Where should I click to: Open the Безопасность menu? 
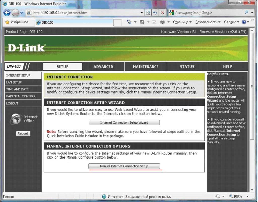[208, 22]
